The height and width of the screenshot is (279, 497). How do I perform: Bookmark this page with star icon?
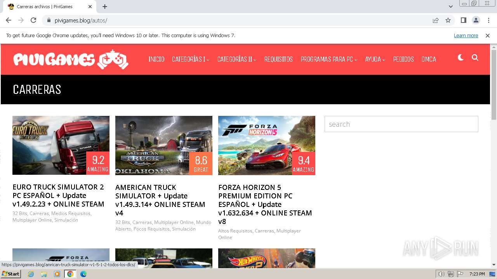tap(448, 20)
